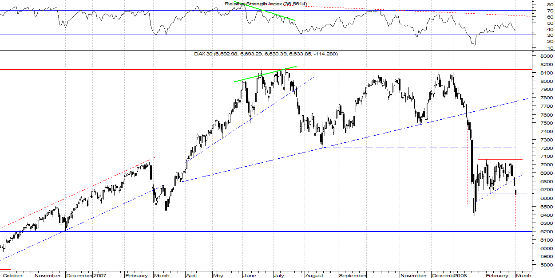The image size is (555, 278).
Task: Select the 5800 price axis label
Action: click(547, 265)
